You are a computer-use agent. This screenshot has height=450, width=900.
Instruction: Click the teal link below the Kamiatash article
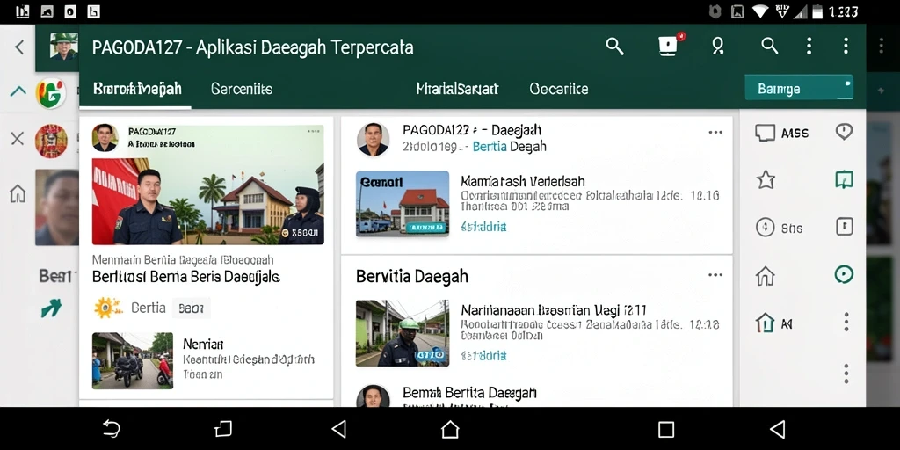[x=483, y=227]
